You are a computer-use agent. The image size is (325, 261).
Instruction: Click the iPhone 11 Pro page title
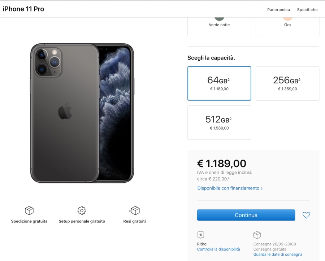tap(23, 9)
